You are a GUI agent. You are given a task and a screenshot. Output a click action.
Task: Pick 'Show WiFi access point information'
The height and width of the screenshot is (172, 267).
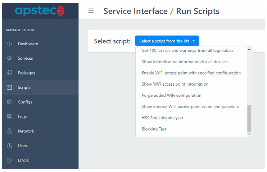click(x=175, y=84)
